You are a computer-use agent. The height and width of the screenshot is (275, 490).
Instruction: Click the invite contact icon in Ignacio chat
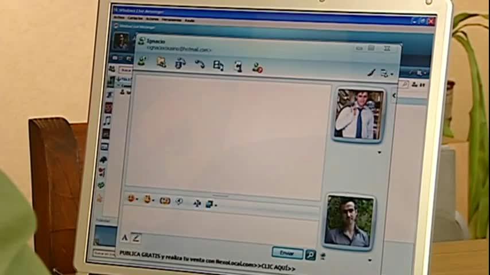tap(143, 61)
